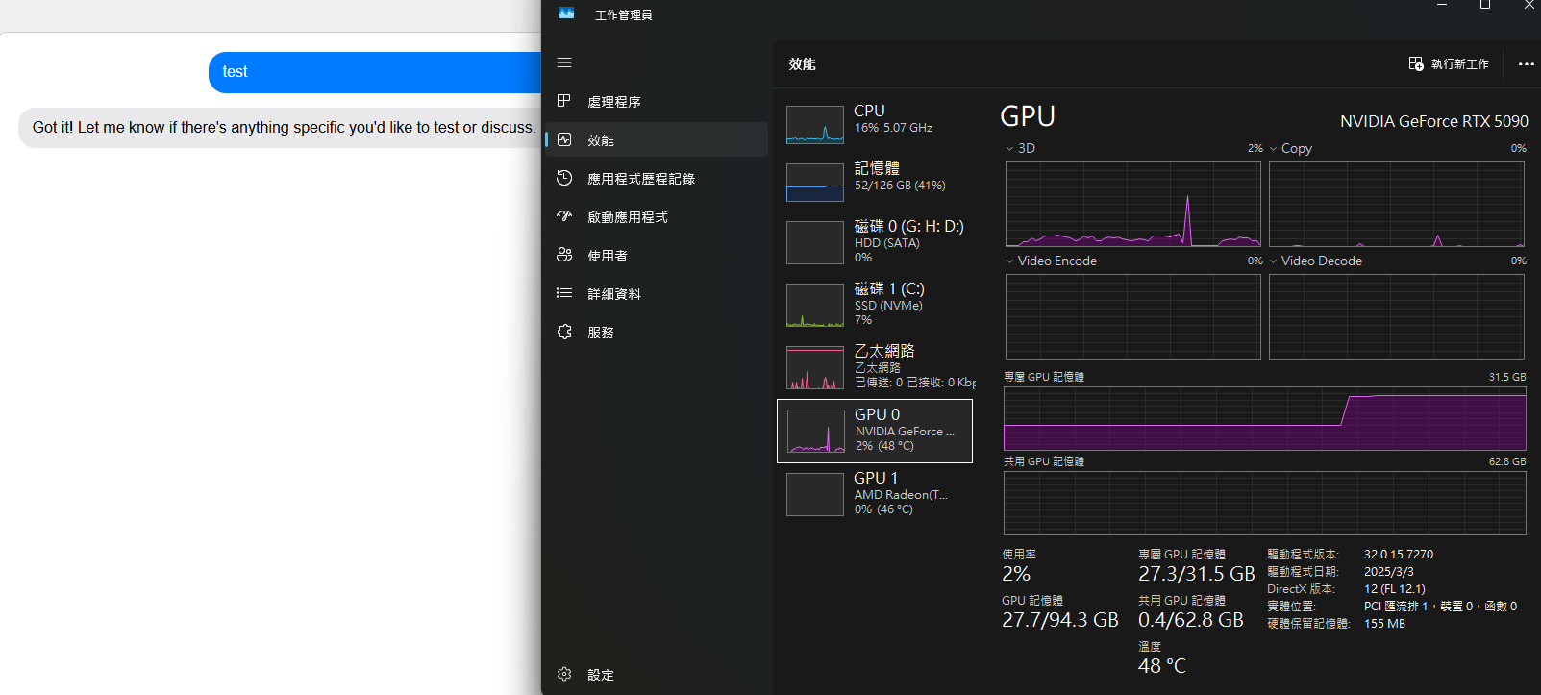The image size is (1541, 695).
Task: Open 應用程式歷程記錄 in the sidebar
Action: [657, 179]
